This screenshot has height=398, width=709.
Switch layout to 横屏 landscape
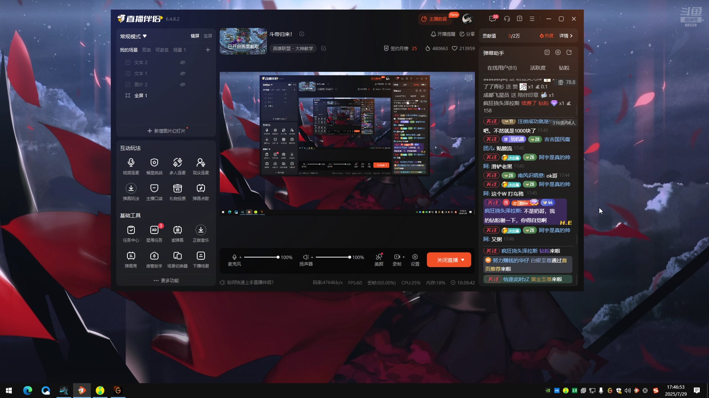coord(195,36)
